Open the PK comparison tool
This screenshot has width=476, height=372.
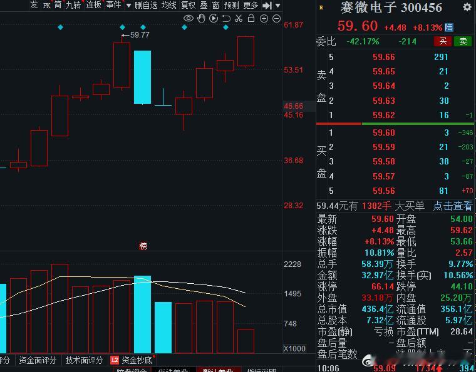tap(46, 6)
